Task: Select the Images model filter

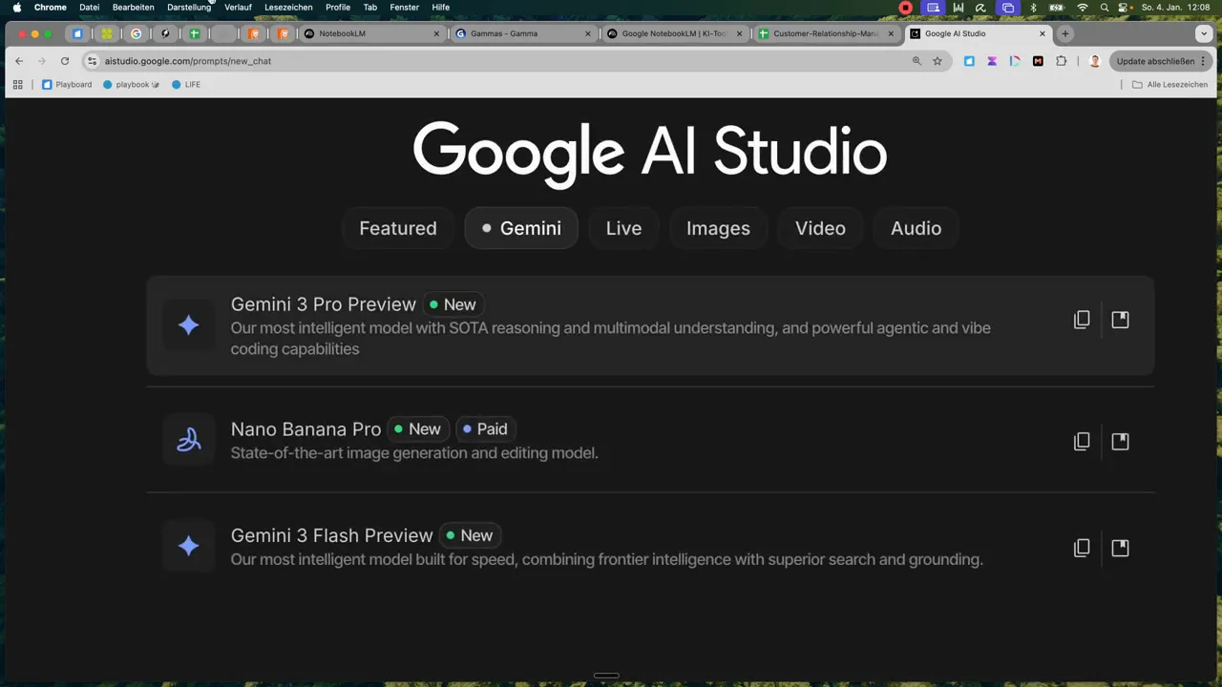Action: (718, 228)
